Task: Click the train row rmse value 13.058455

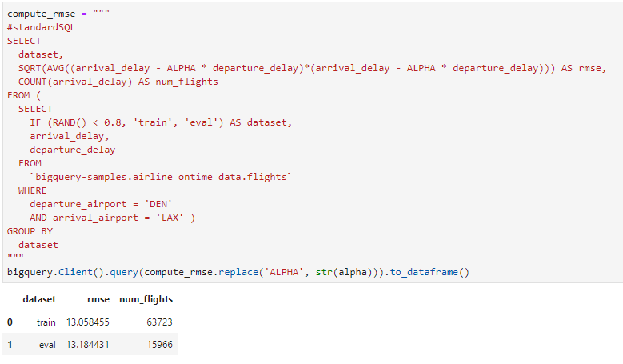Action: (88, 322)
